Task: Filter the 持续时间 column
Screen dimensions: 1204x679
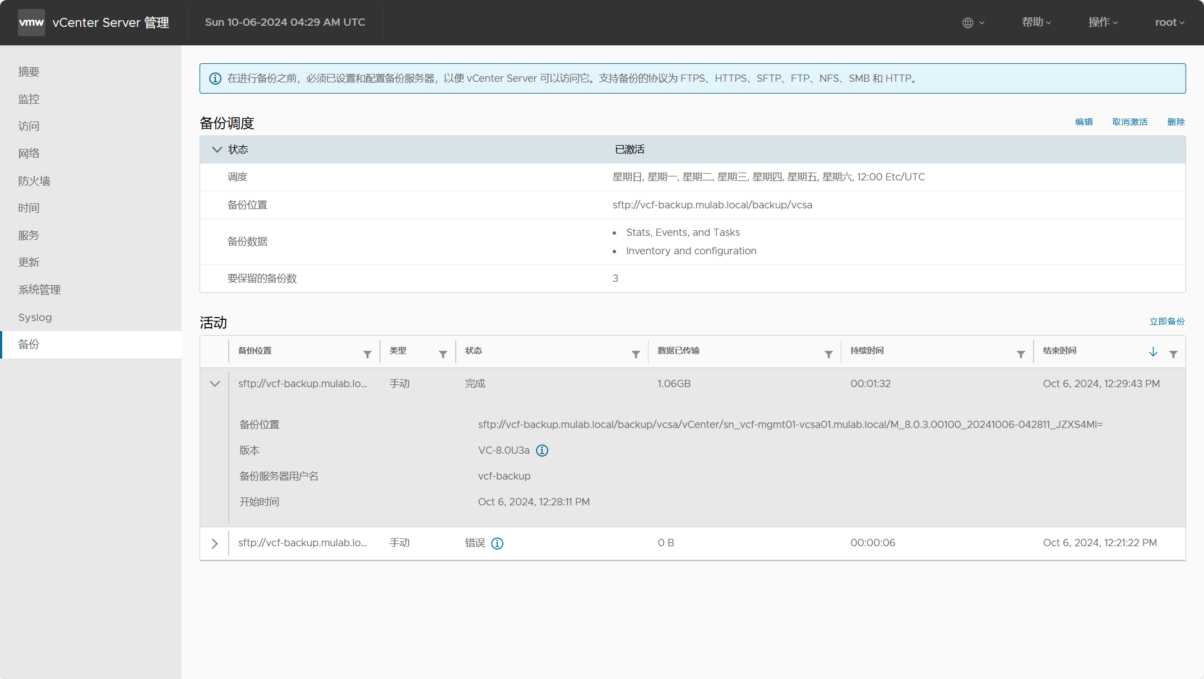Action: click(1021, 354)
